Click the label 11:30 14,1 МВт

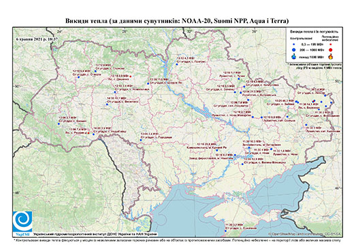309,105
